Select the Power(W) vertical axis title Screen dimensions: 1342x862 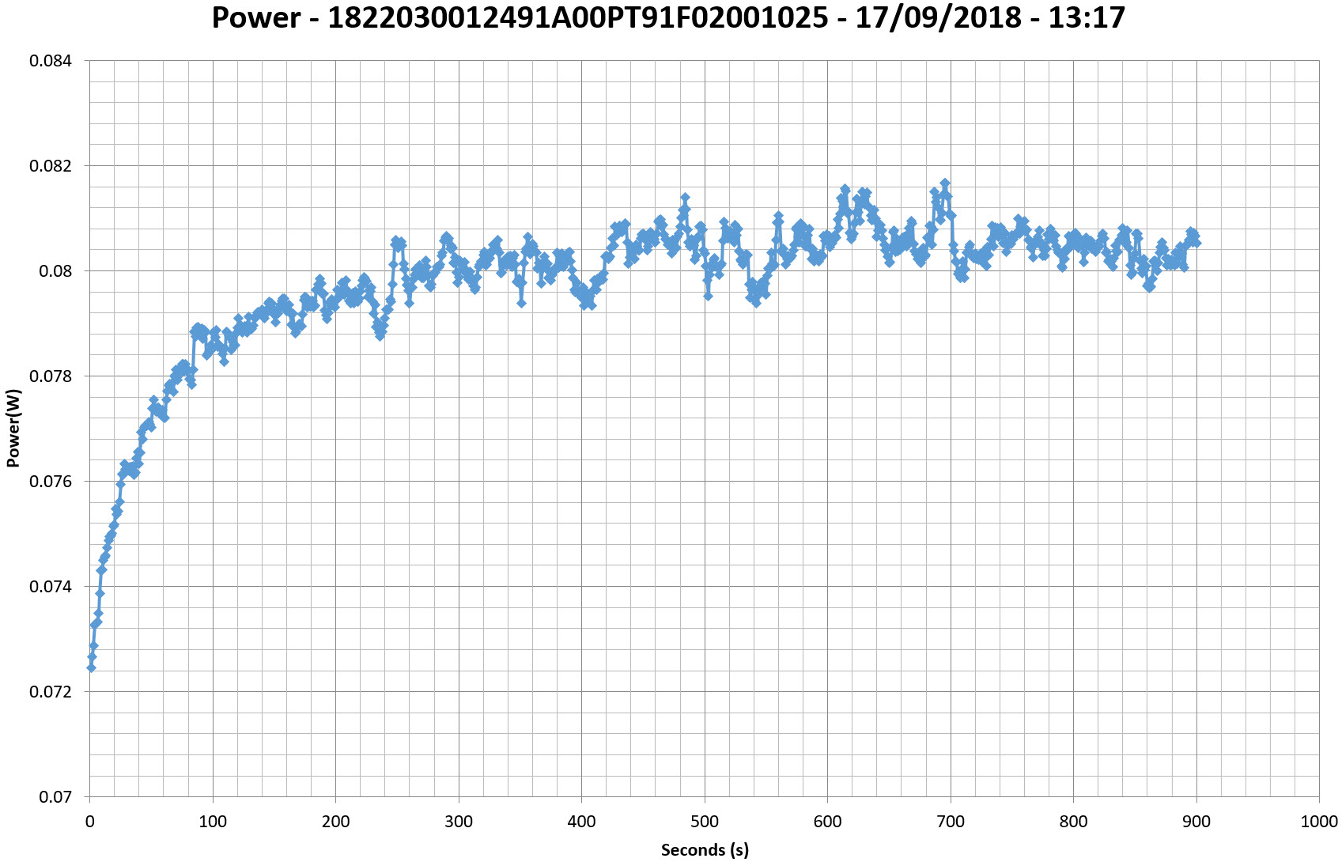[x=13, y=428]
